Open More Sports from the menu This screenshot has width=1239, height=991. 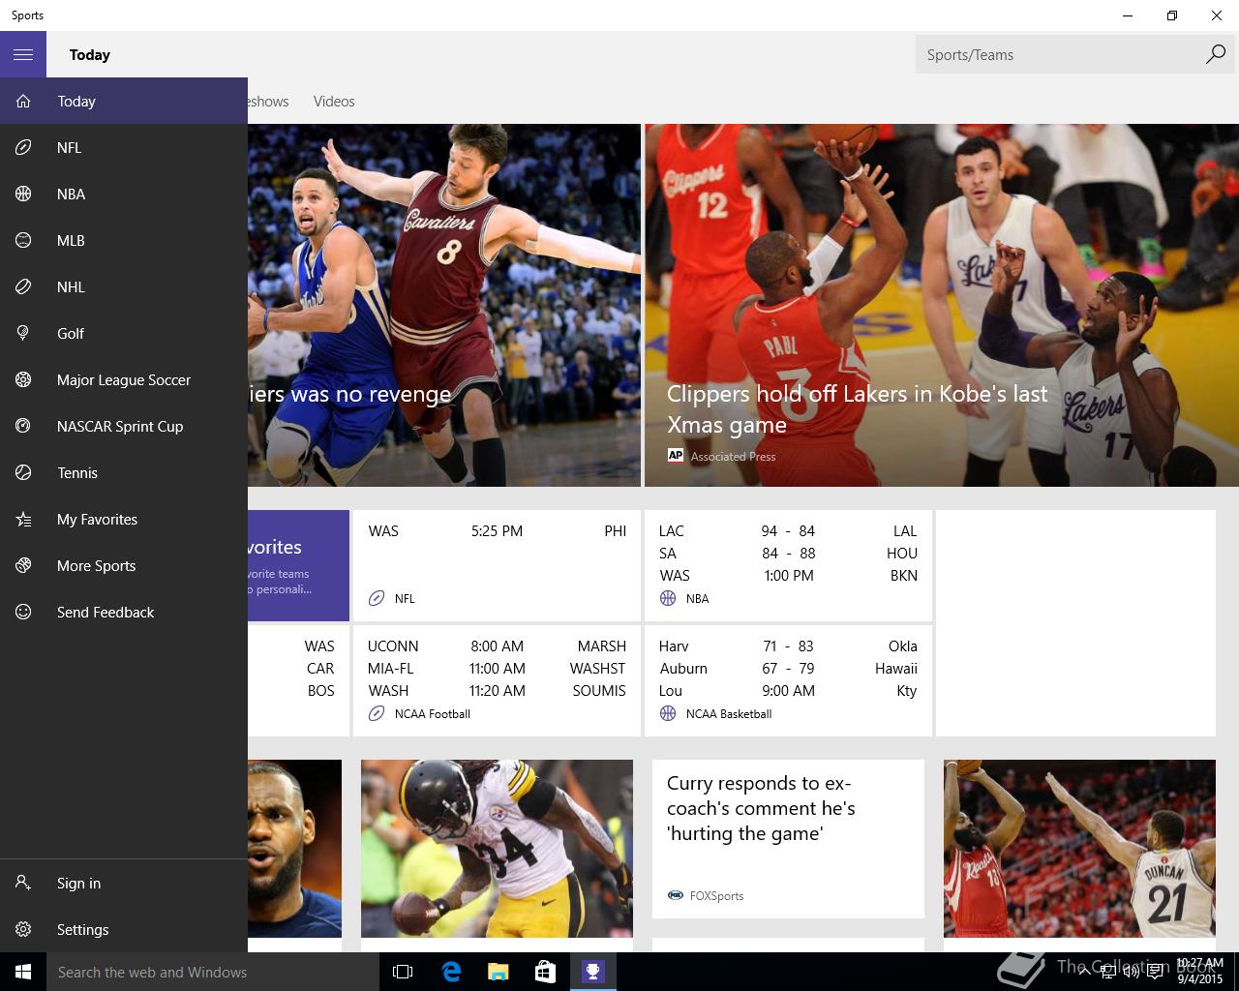[x=124, y=566]
